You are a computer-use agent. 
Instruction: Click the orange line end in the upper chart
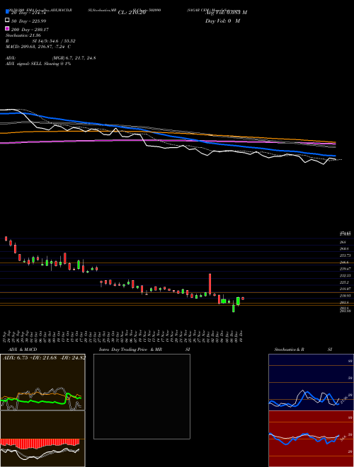click(x=335, y=142)
